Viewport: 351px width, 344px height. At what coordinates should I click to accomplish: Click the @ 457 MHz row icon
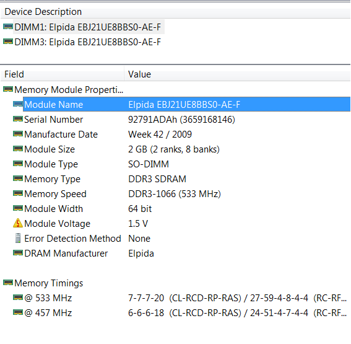point(18,312)
